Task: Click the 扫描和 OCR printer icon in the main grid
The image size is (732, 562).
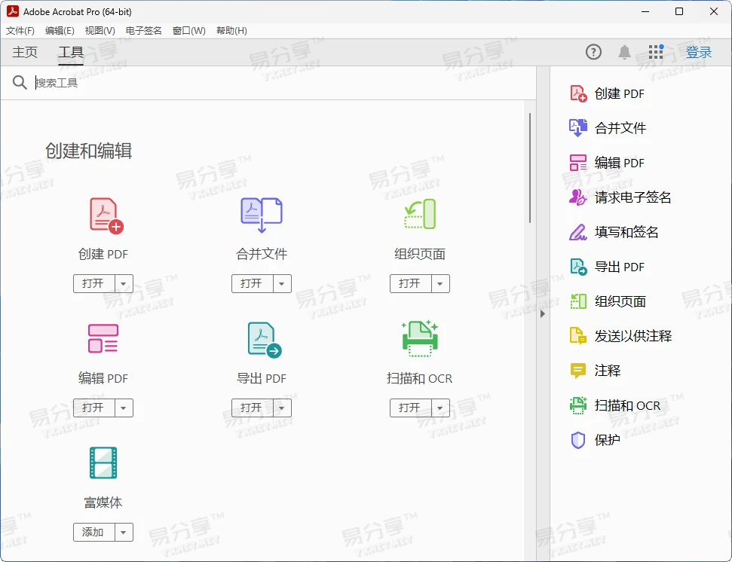Action: 420,338
